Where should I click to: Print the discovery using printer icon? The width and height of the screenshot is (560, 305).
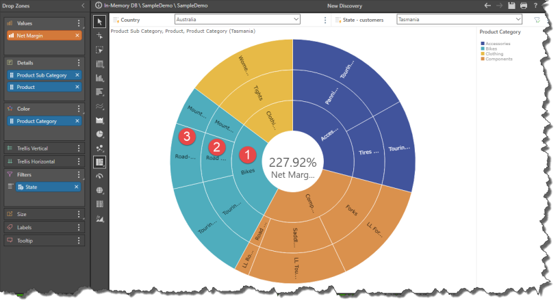coord(522,5)
